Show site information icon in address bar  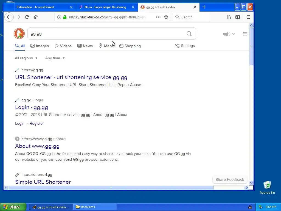59,17
